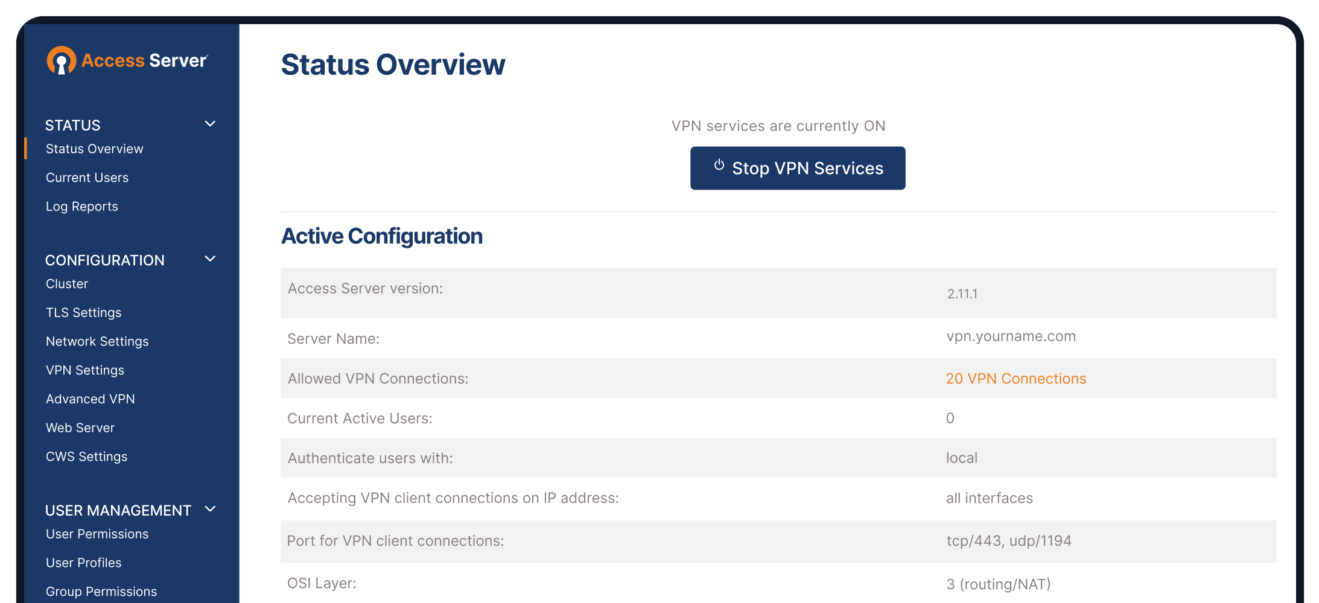
Task: Open VPN Settings
Action: click(x=85, y=370)
